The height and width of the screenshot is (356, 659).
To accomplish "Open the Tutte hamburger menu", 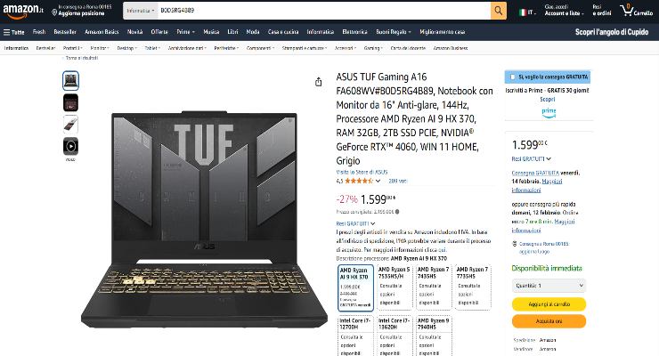I will (x=14, y=32).
